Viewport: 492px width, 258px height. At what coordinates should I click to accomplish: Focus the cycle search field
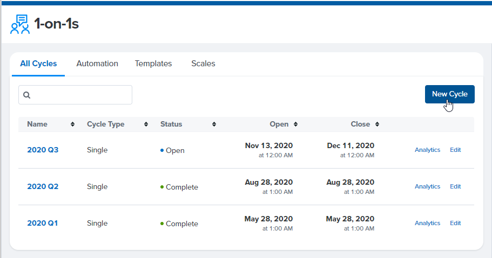point(75,95)
